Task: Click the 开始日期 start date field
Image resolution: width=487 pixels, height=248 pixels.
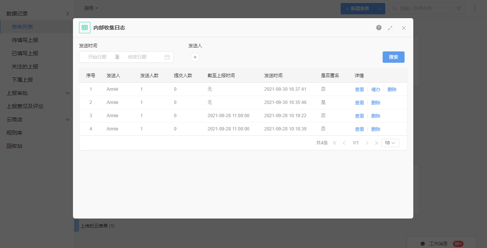Action: tap(97, 57)
